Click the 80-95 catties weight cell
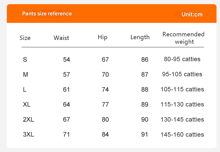This screenshot has width=220, height=152. tap(182, 59)
